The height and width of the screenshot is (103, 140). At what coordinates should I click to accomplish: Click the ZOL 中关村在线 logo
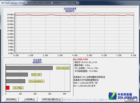tap(123, 96)
